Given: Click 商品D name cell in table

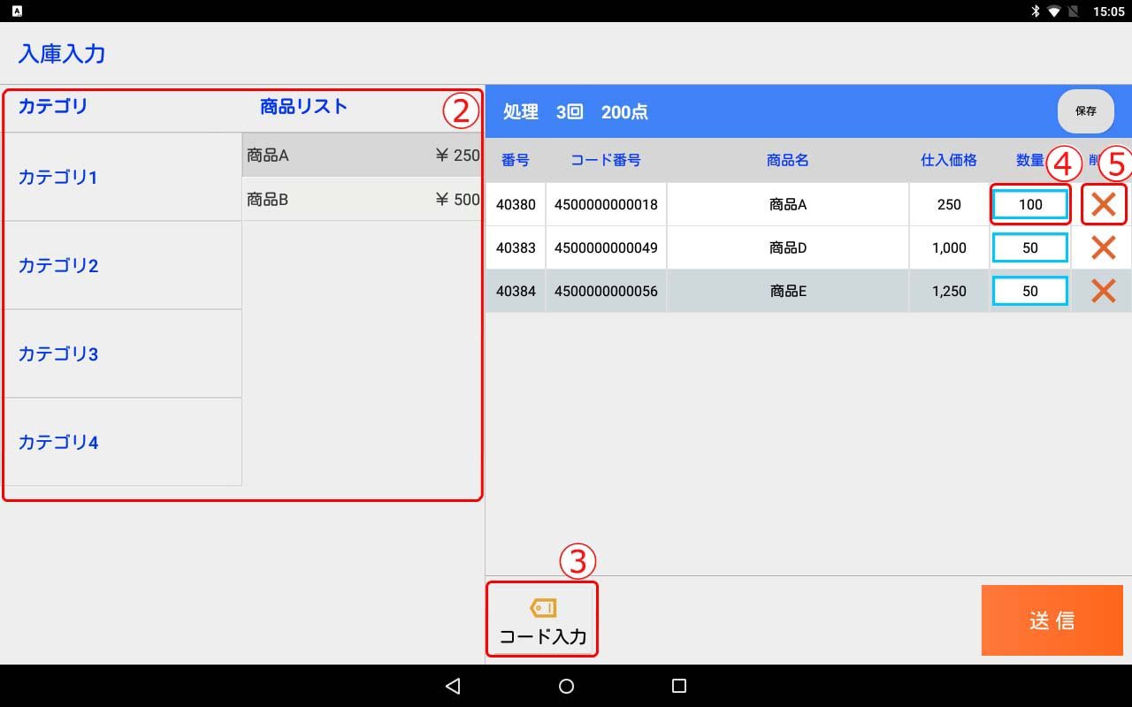Looking at the screenshot, I should point(788,247).
